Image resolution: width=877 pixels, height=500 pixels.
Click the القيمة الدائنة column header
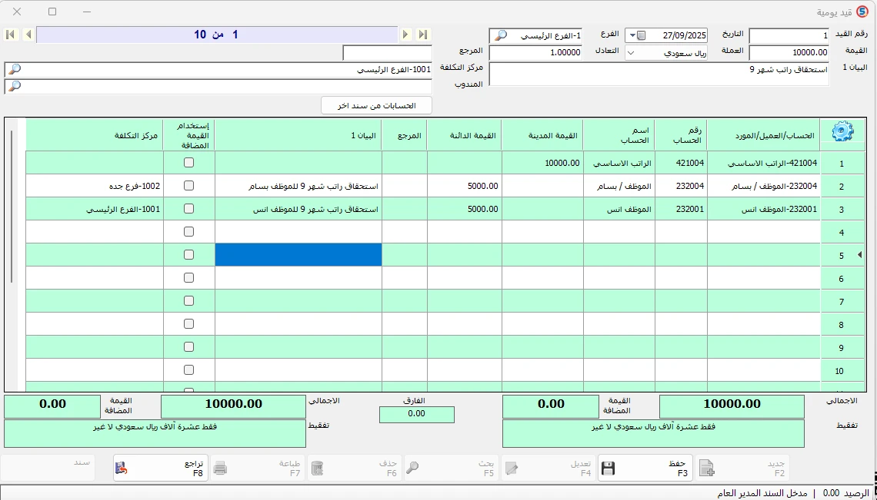[x=464, y=135]
